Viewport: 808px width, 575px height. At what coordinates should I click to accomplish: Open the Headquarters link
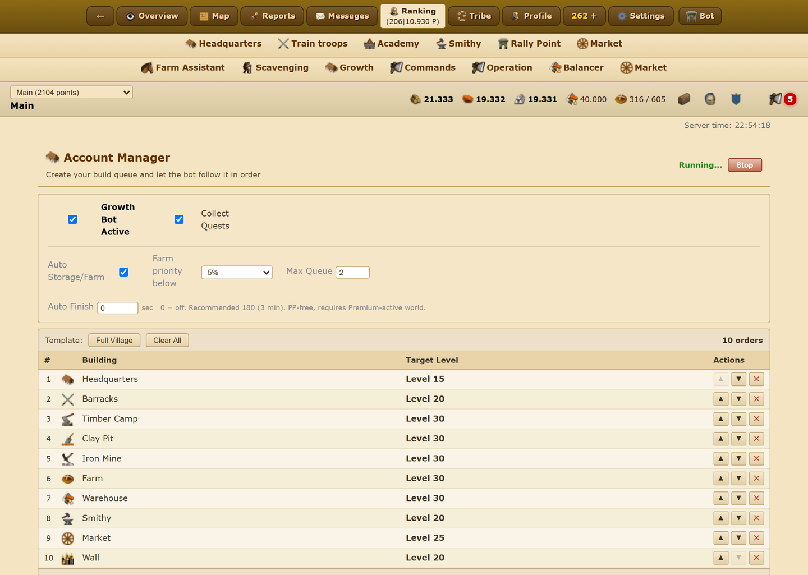point(223,44)
